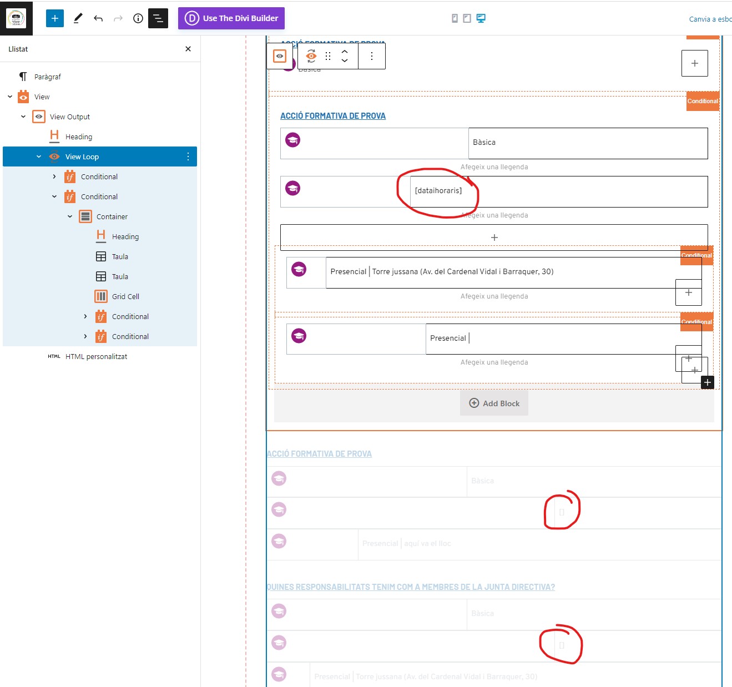Select HTML personalitzat in the list
This screenshot has height=687, width=732.
(96, 356)
